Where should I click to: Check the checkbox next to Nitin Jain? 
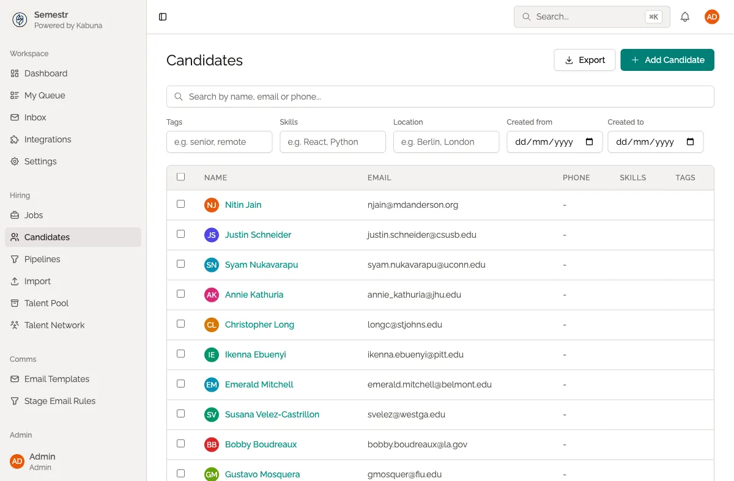click(x=180, y=204)
